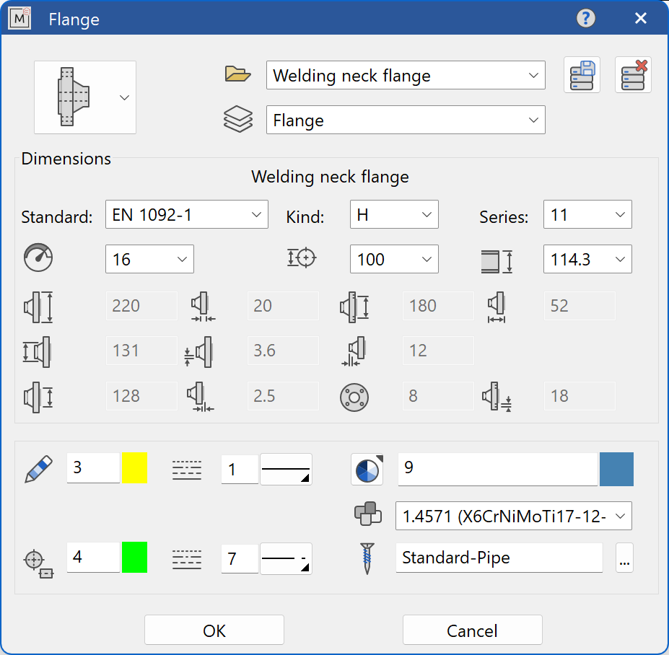Click wall thickness icon beside 3.6

[198, 352]
